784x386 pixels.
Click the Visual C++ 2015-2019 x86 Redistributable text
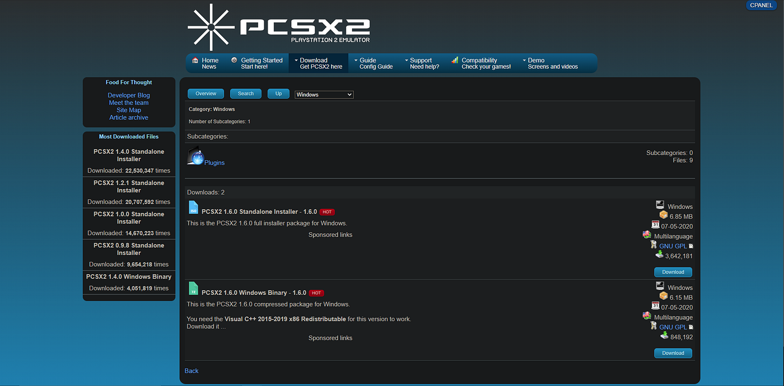click(285, 319)
